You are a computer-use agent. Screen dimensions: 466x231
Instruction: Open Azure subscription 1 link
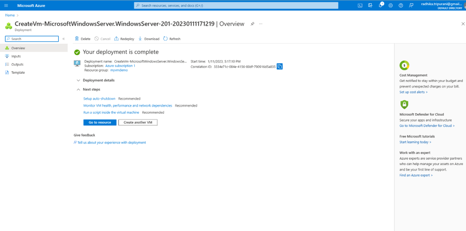tap(120, 66)
